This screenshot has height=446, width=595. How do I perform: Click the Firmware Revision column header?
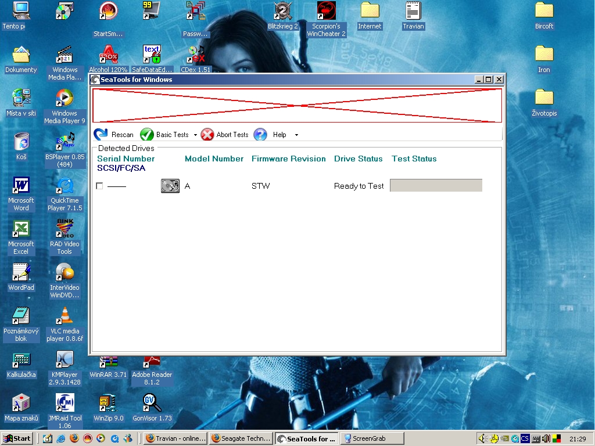[x=288, y=159]
